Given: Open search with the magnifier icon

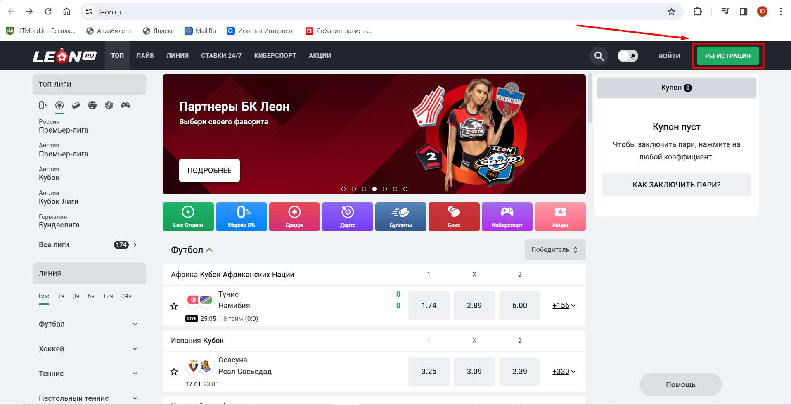Looking at the screenshot, I should tap(599, 56).
